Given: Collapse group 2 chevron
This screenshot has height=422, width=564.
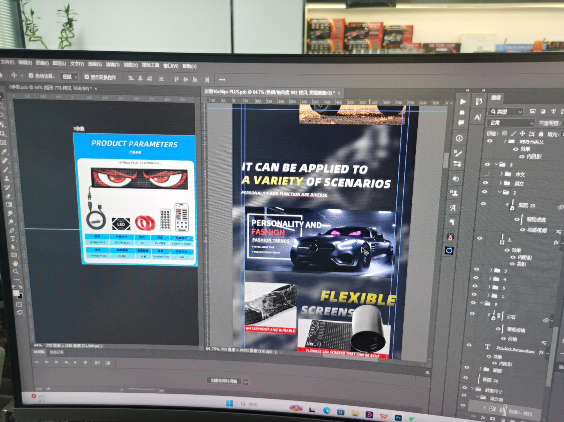Looking at the screenshot, I should pyautogui.click(x=499, y=192).
